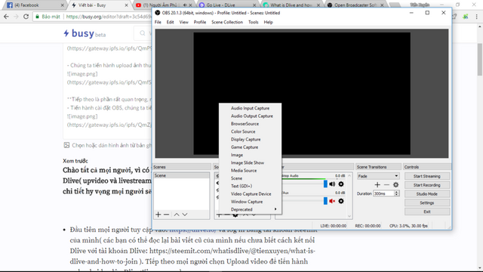The image size is (483, 272).
Task: Select Image source entry
Action: pyautogui.click(x=250, y=155)
